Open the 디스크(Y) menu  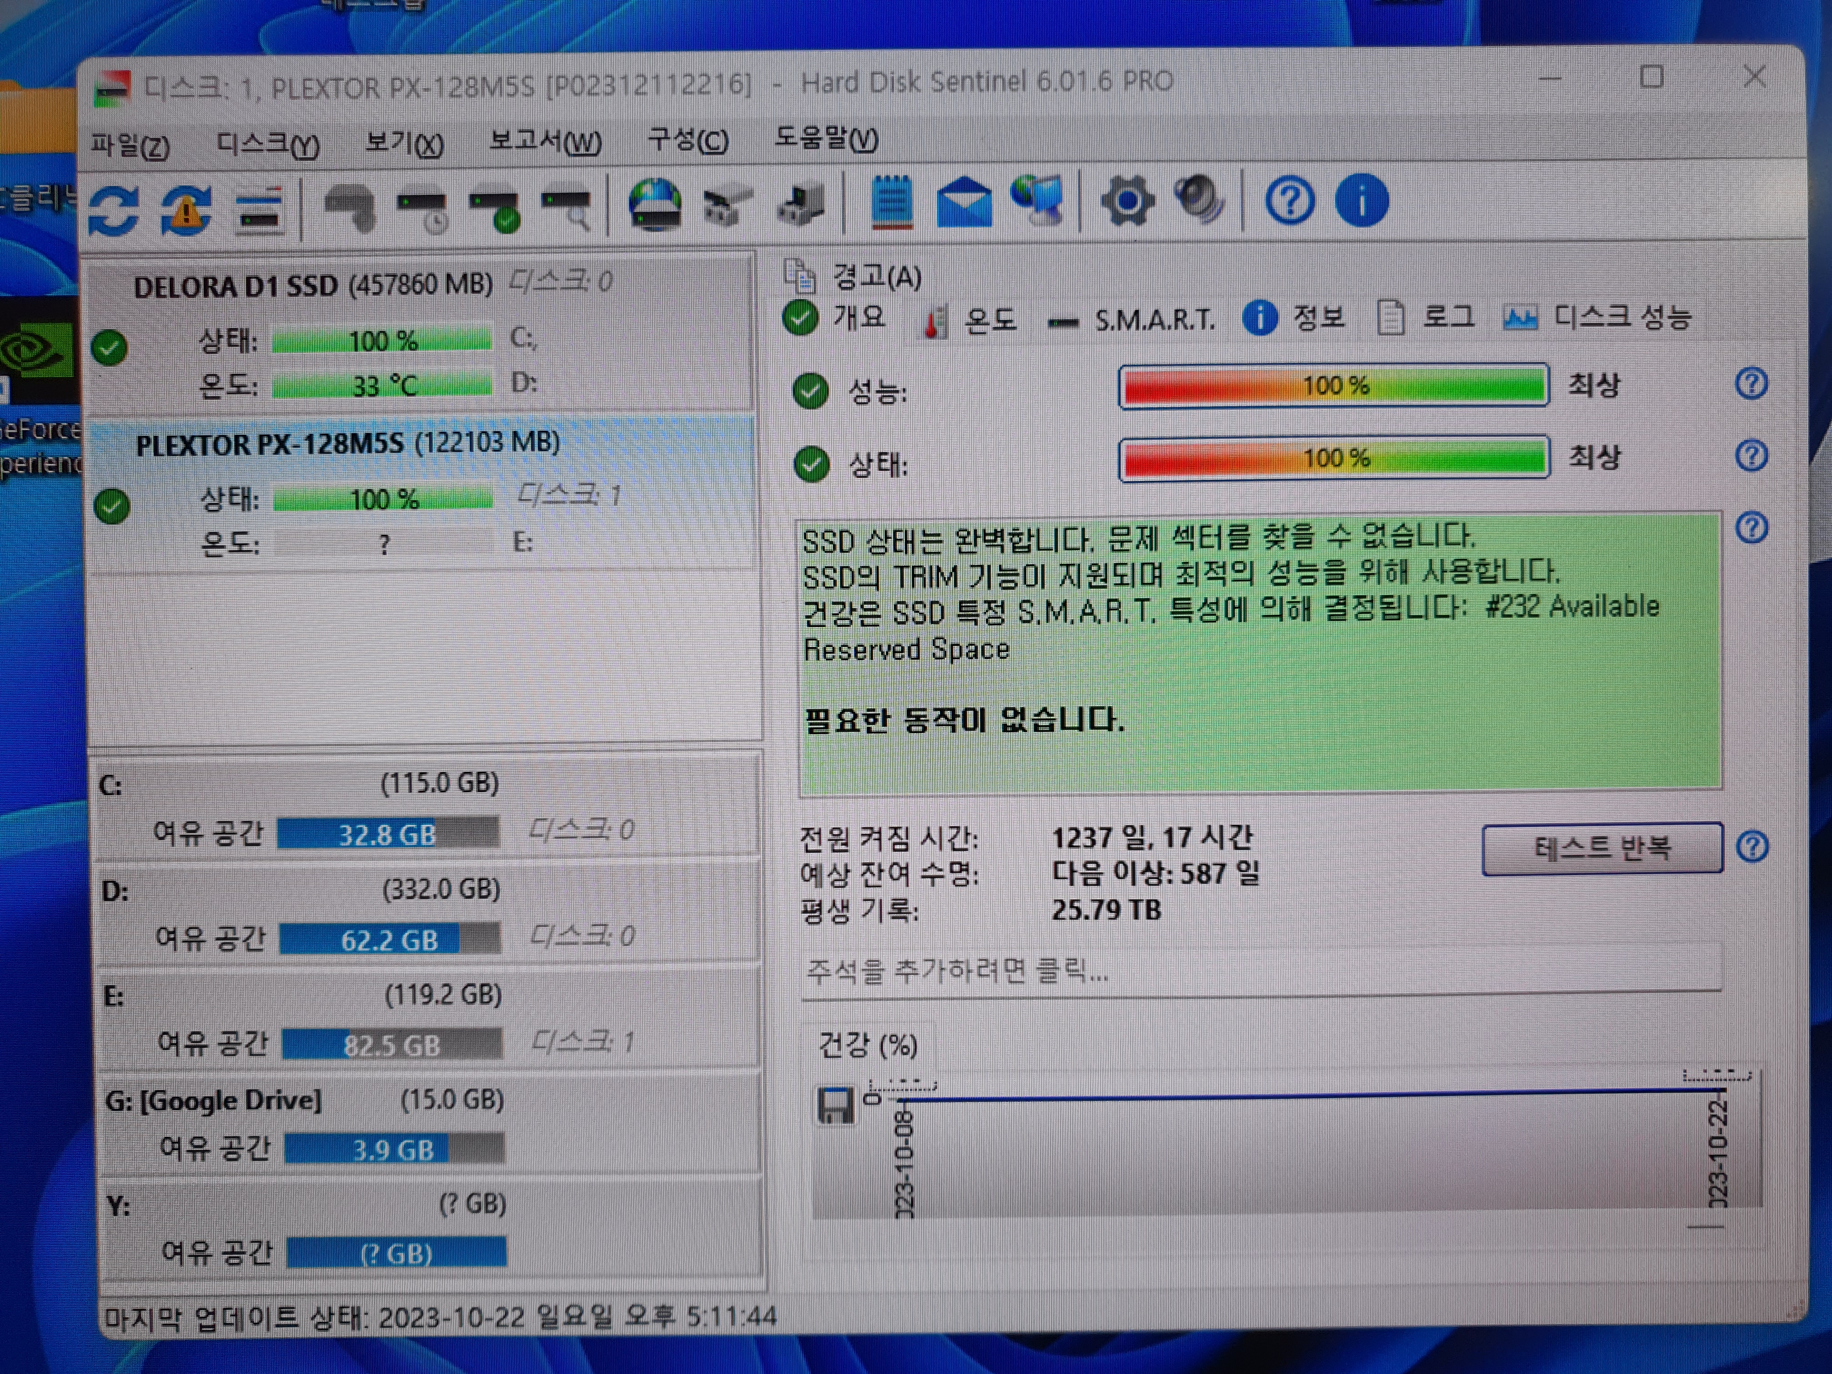pyautogui.click(x=268, y=145)
